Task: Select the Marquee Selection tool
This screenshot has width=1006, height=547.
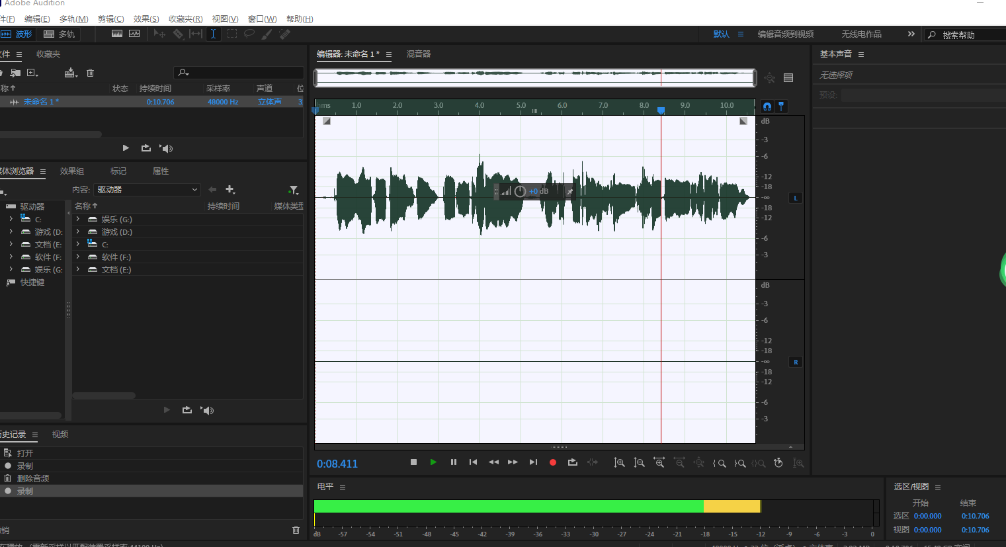Action: pos(231,34)
